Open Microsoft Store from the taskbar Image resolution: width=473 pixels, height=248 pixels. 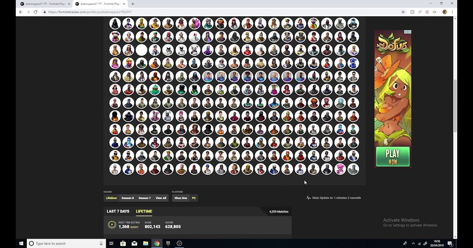click(x=123, y=244)
